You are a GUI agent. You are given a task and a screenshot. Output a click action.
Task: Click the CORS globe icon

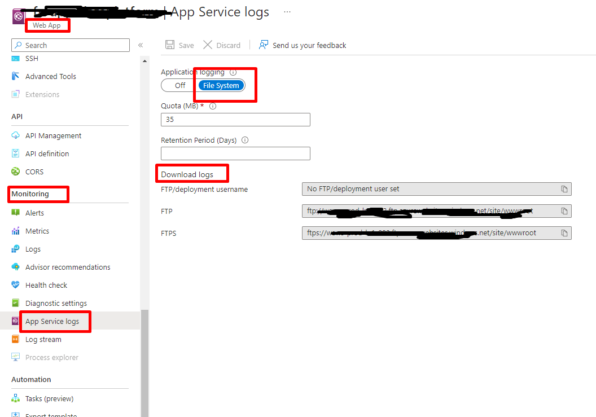click(x=15, y=172)
